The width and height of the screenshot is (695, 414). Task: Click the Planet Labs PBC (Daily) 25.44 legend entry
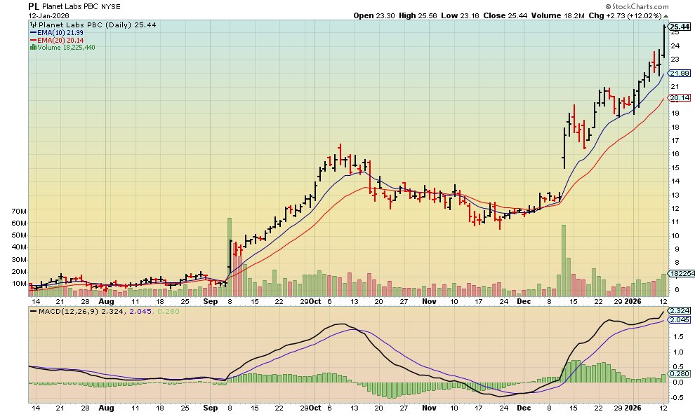(98, 25)
